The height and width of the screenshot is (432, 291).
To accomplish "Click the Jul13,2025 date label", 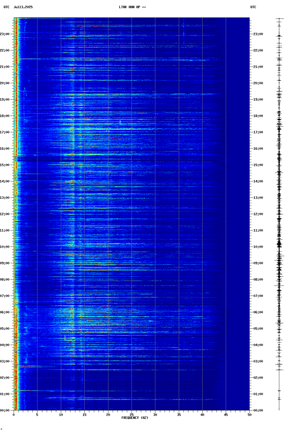I will pyautogui.click(x=23, y=7).
